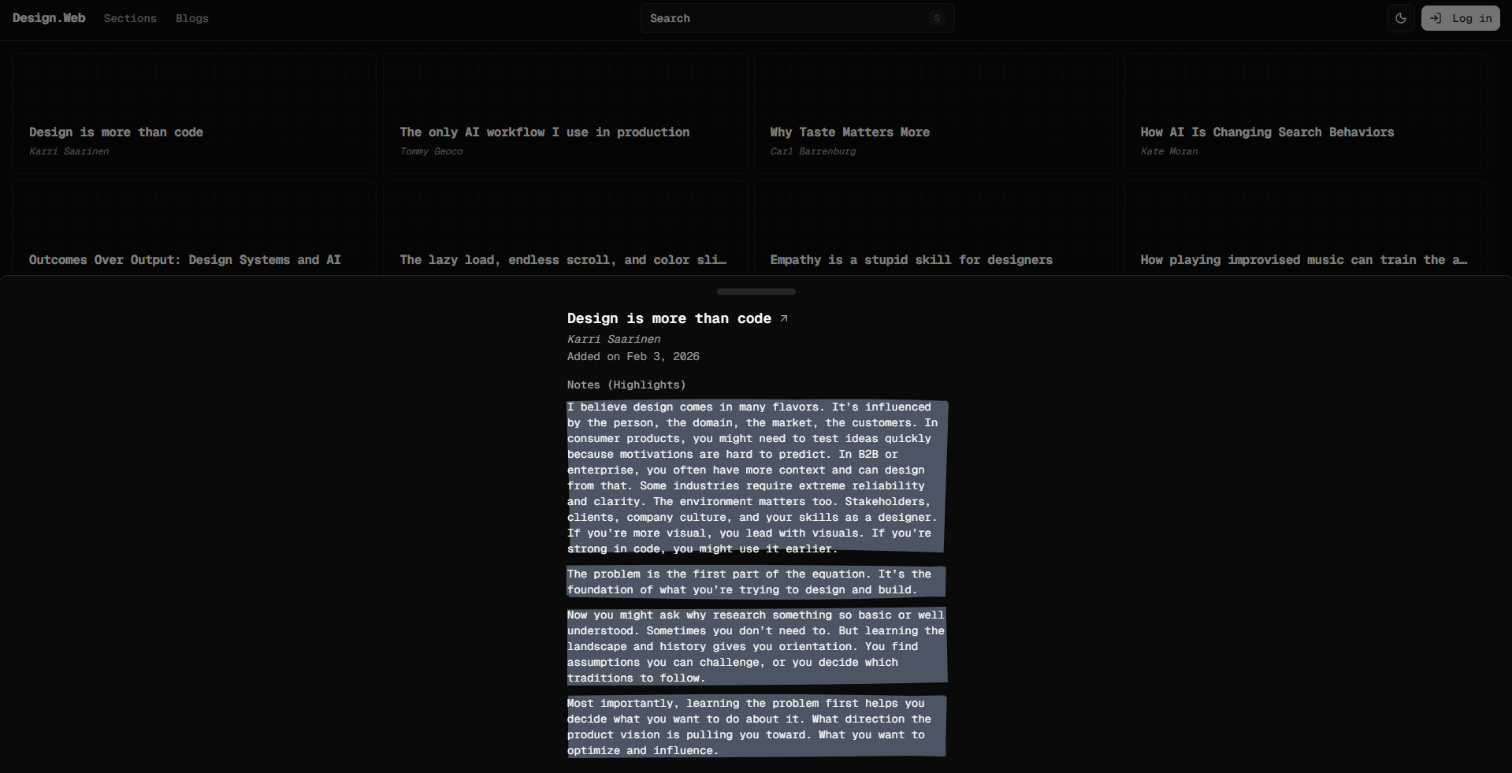Open the improvised music training article

pyautogui.click(x=1303, y=259)
